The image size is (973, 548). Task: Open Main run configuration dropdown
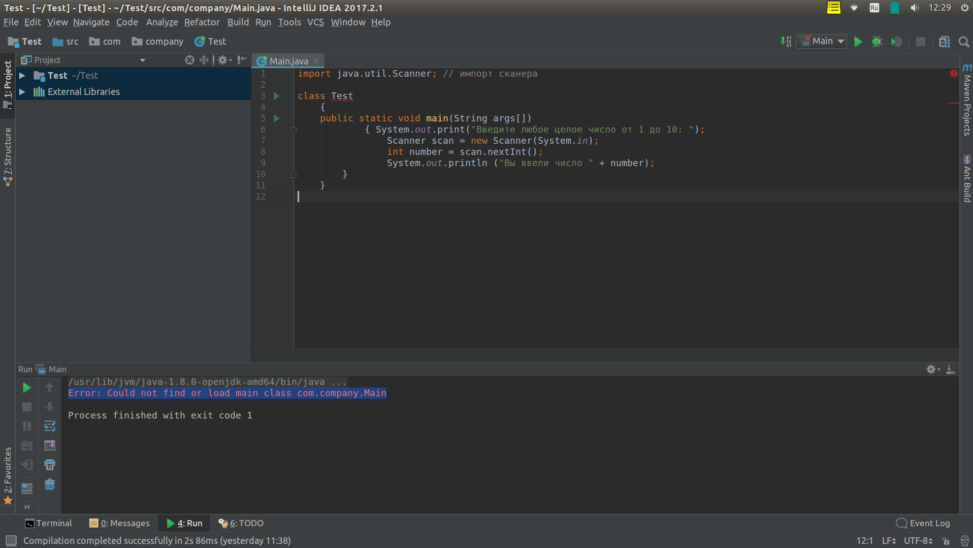click(822, 42)
